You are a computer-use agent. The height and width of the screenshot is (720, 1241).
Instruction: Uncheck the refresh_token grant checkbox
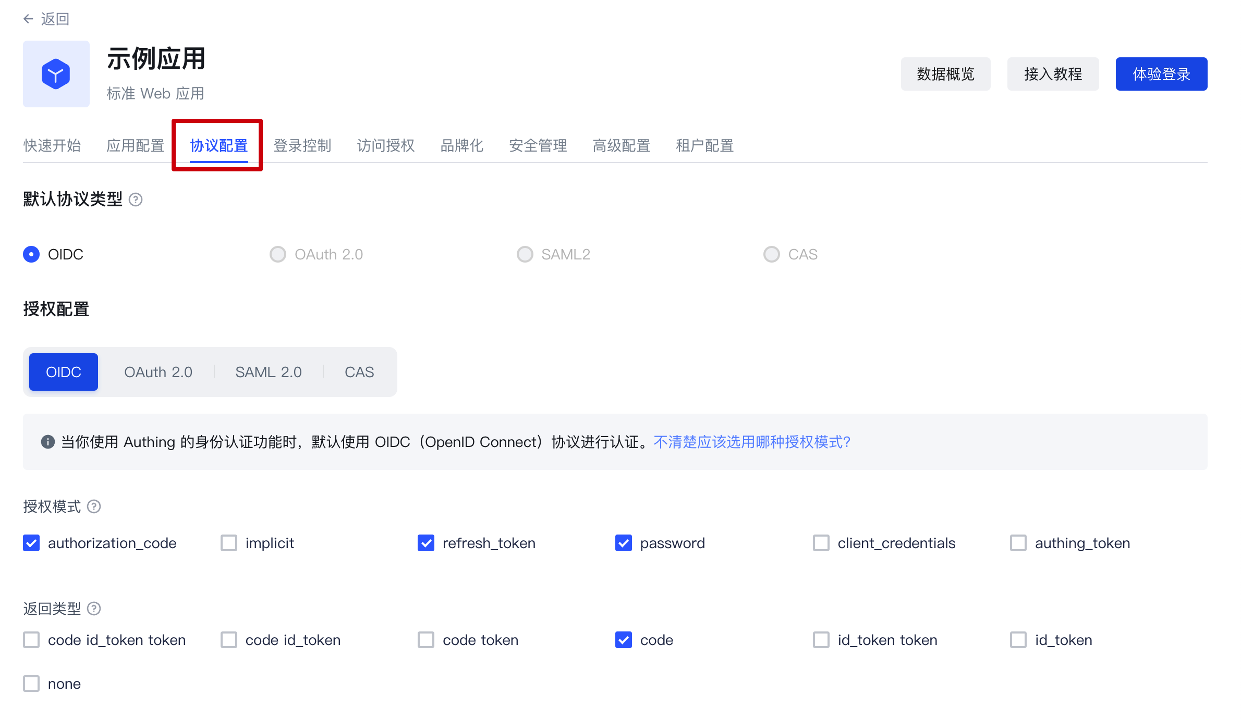pos(426,543)
